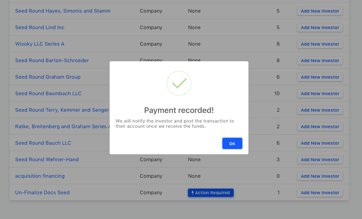Open Seed Round Terry, Kemmer and Senger
The width and height of the screenshot is (362, 219).
pos(62,110)
